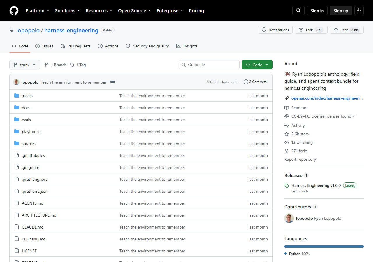Click Report repository link
This screenshot has height=262, width=373.
click(x=300, y=159)
